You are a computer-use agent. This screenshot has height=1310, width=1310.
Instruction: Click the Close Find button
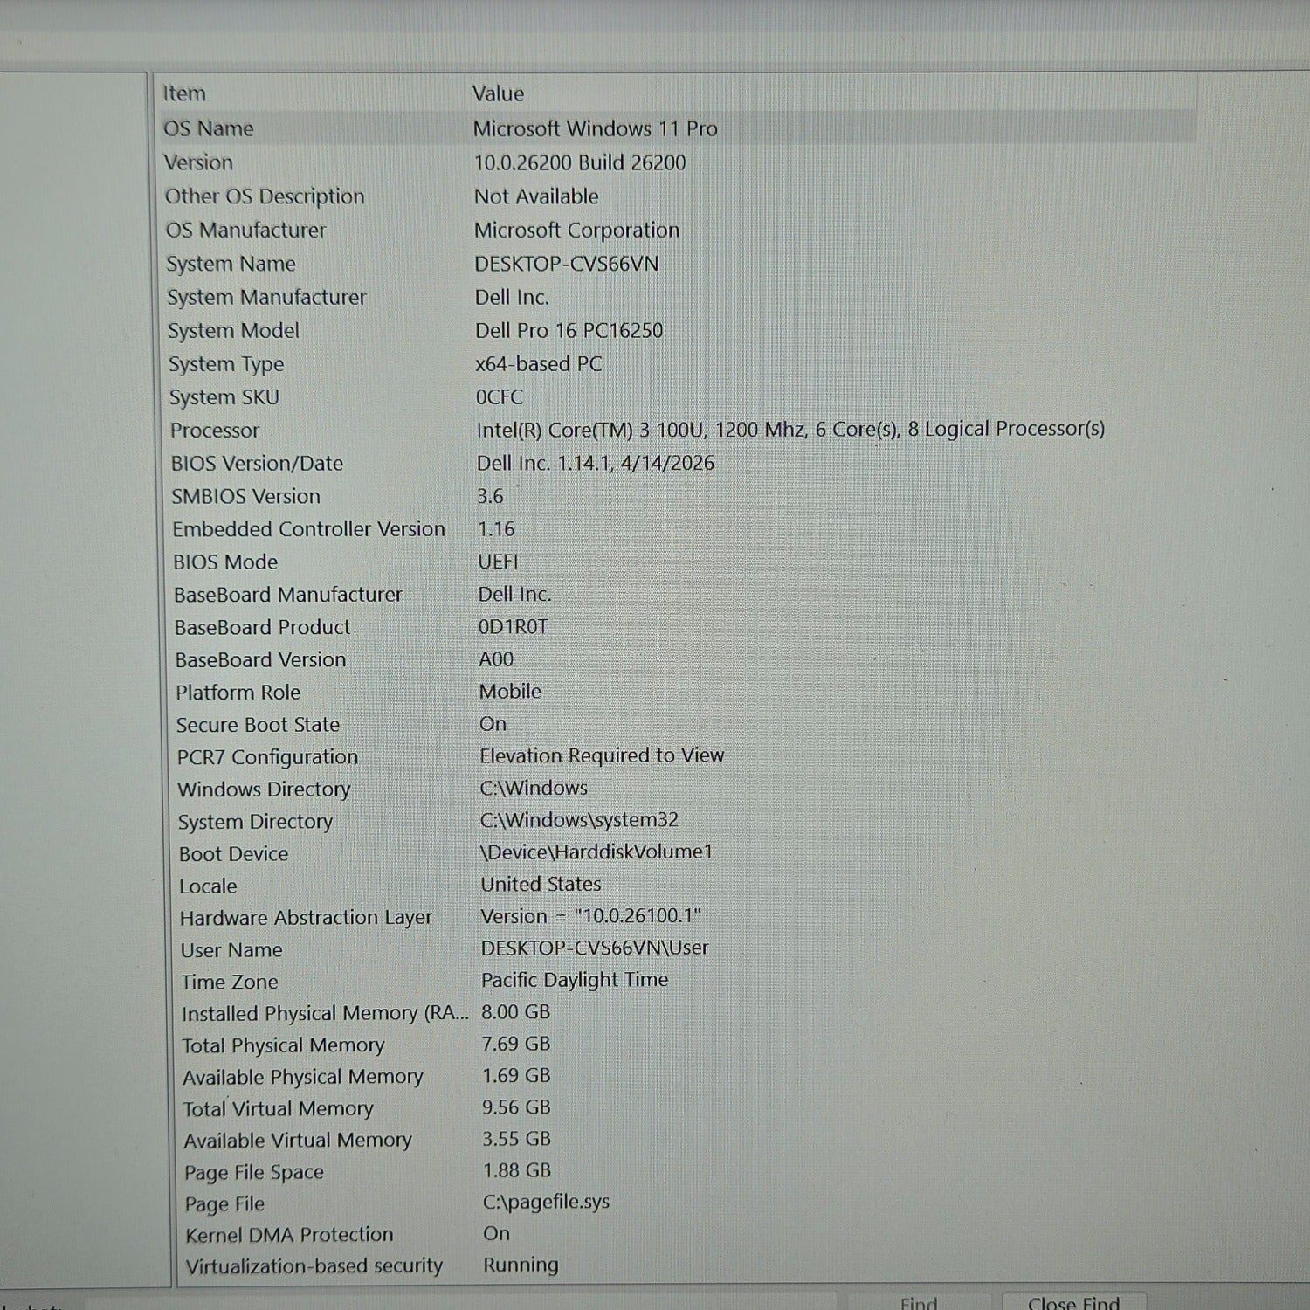(x=1073, y=1302)
